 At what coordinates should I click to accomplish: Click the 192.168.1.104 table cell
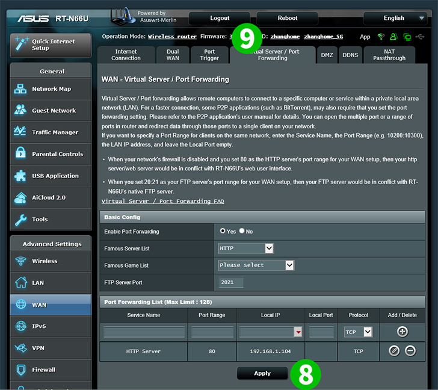(x=270, y=351)
